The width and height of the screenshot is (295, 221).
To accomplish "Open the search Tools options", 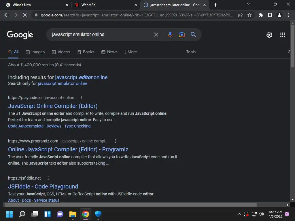I will click(191, 52).
